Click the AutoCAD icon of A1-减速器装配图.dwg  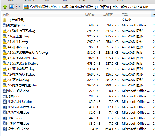pos(5,63)
